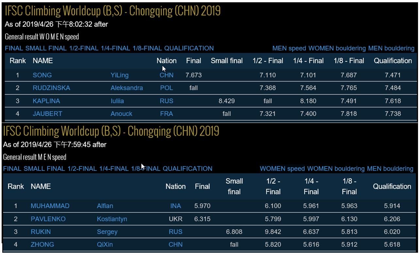Open WOMEN bouldering results in top section
Screen dimensions: 420x255
point(338,48)
